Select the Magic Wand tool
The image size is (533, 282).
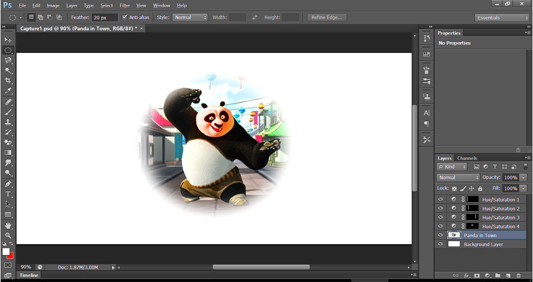pyautogui.click(x=8, y=71)
